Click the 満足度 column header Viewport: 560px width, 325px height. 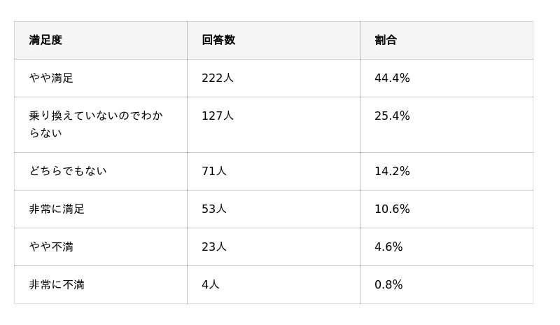click(x=45, y=40)
